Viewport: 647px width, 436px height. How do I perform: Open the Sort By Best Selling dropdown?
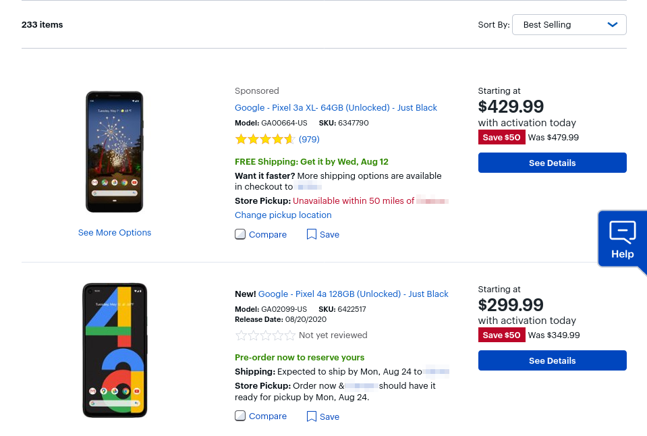coord(569,24)
